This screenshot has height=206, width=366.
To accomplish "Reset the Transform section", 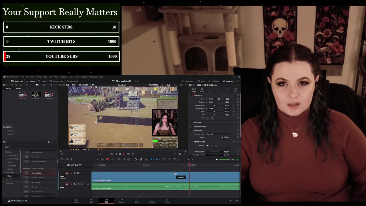I will [x=238, y=95].
